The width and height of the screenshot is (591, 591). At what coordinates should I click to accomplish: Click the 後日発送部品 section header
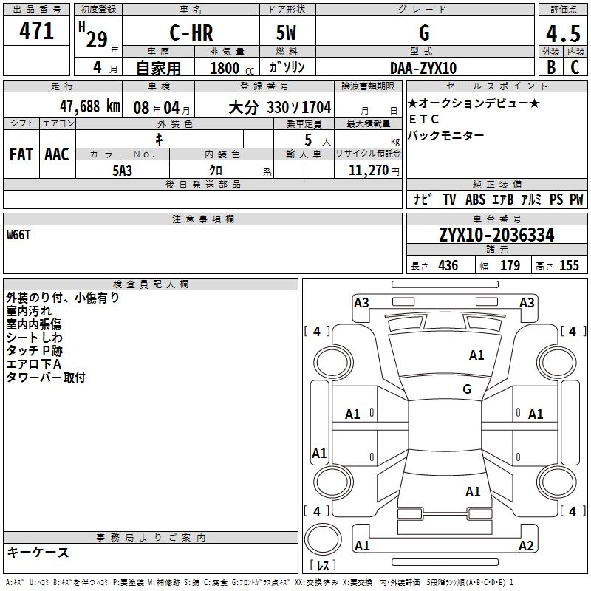click(202, 185)
